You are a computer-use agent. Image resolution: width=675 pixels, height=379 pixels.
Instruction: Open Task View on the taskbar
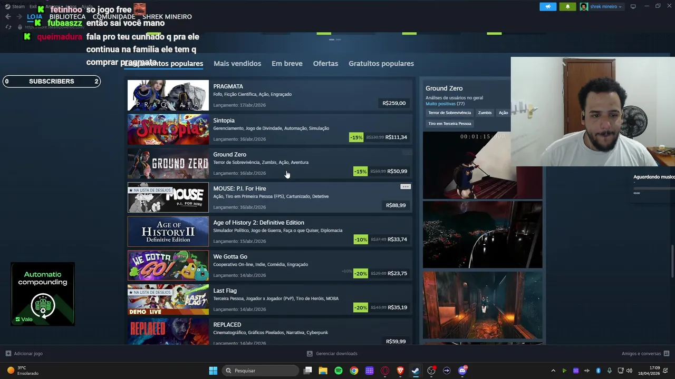(308, 371)
